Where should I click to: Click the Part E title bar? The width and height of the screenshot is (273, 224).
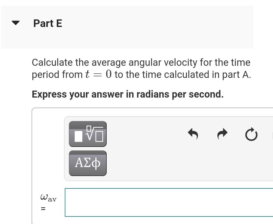pyautogui.click(x=127, y=26)
